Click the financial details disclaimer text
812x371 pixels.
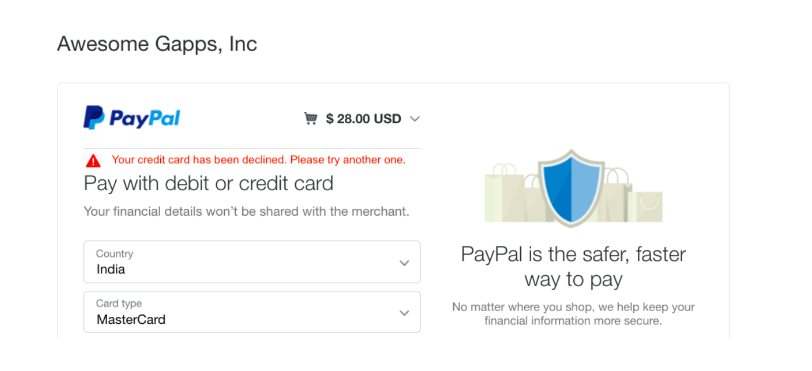click(x=247, y=211)
